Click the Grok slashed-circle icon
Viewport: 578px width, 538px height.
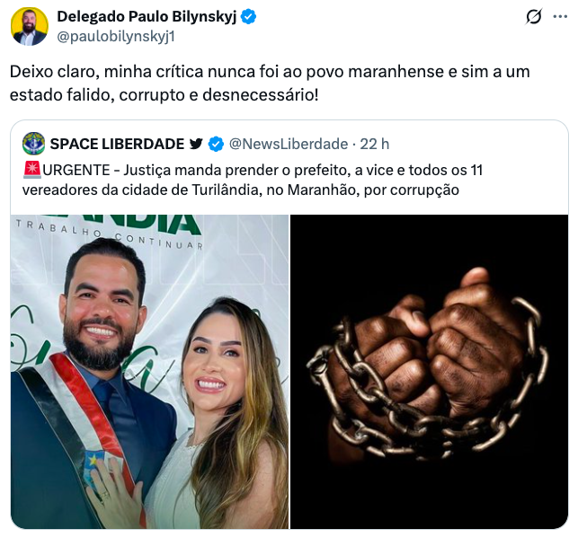tap(533, 17)
